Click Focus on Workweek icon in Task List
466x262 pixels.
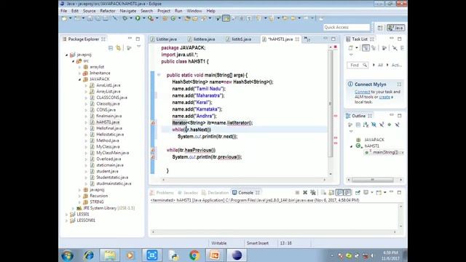pyautogui.click(x=384, y=48)
